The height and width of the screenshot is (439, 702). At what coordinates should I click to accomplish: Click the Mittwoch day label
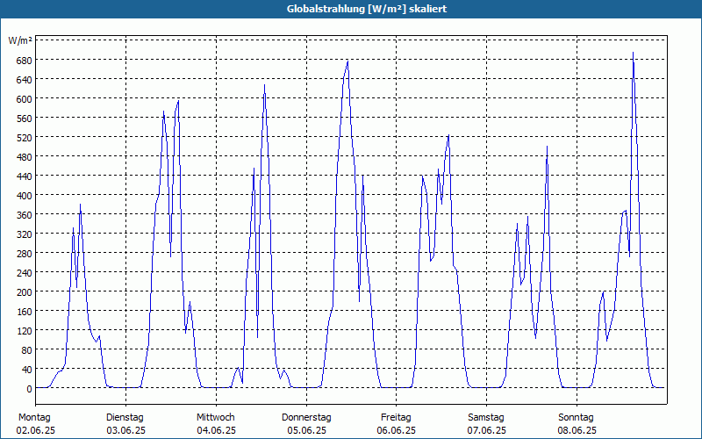(216, 418)
